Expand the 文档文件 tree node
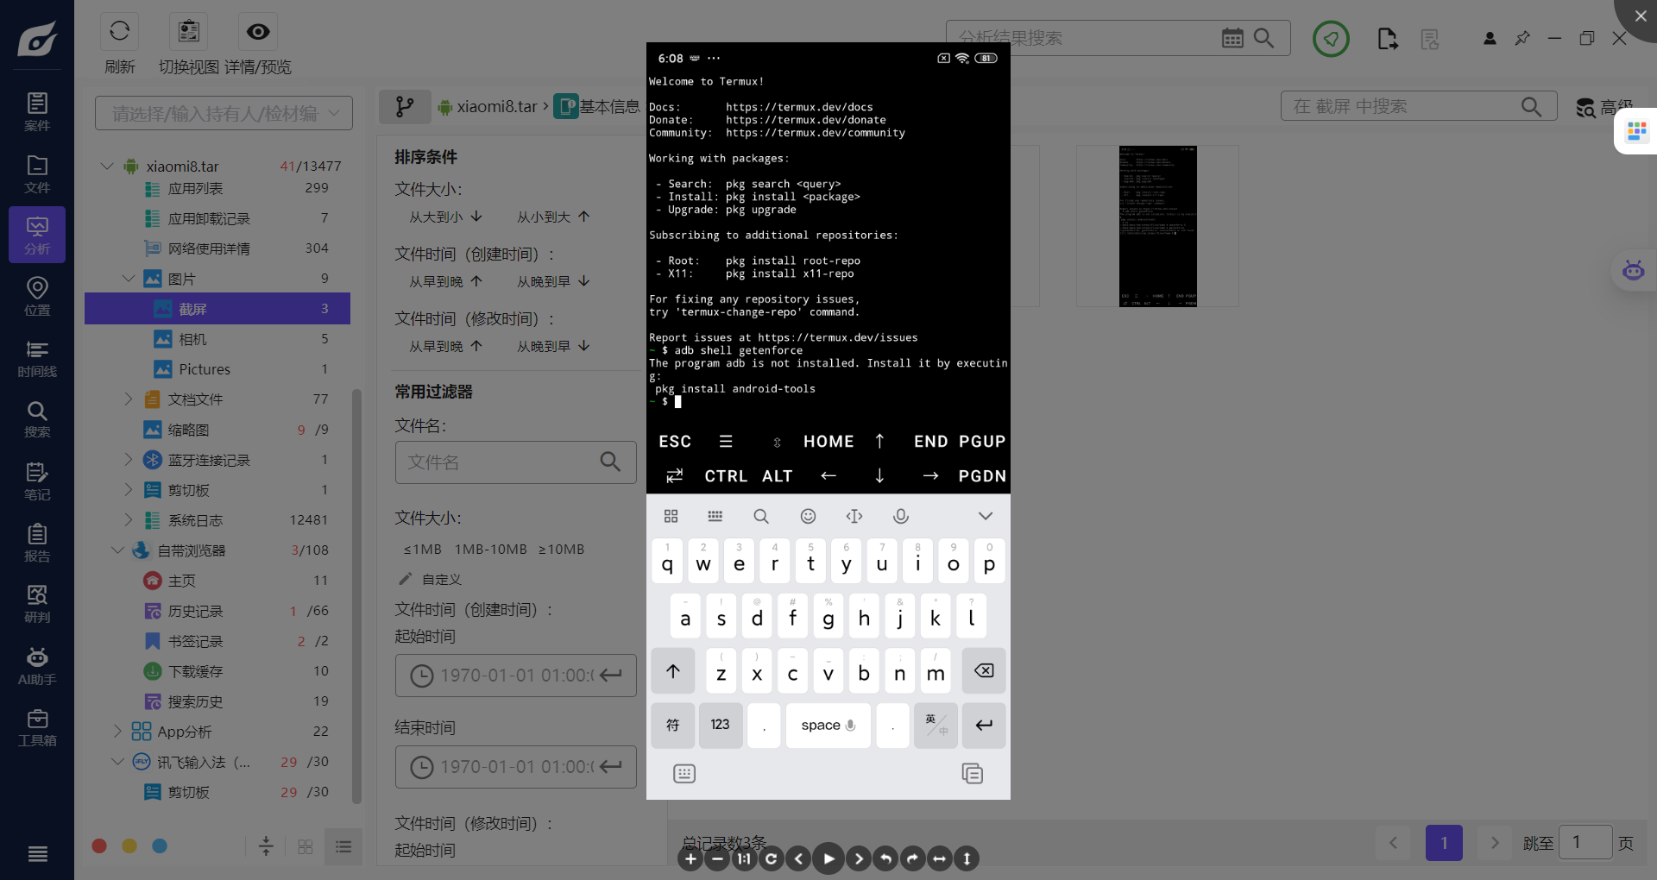 coord(128,399)
